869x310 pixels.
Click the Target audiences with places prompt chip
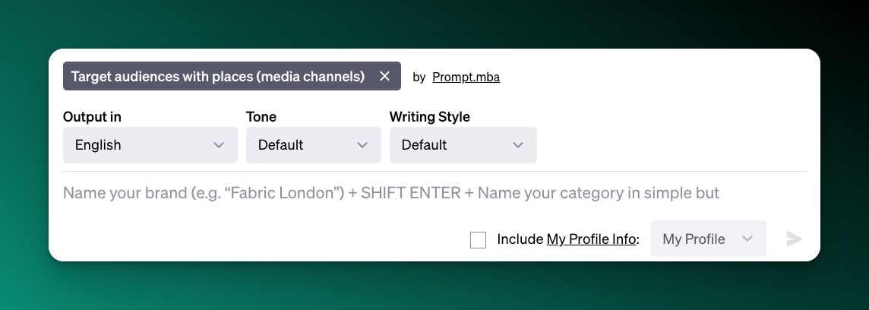click(217, 77)
